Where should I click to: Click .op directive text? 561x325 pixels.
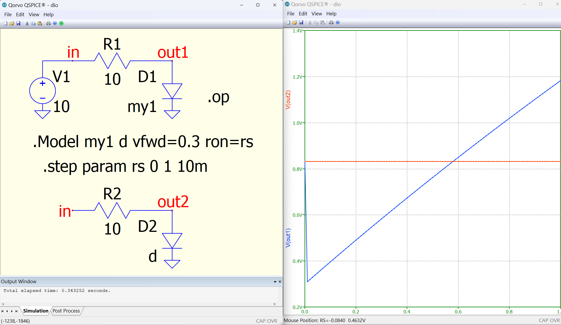point(218,98)
